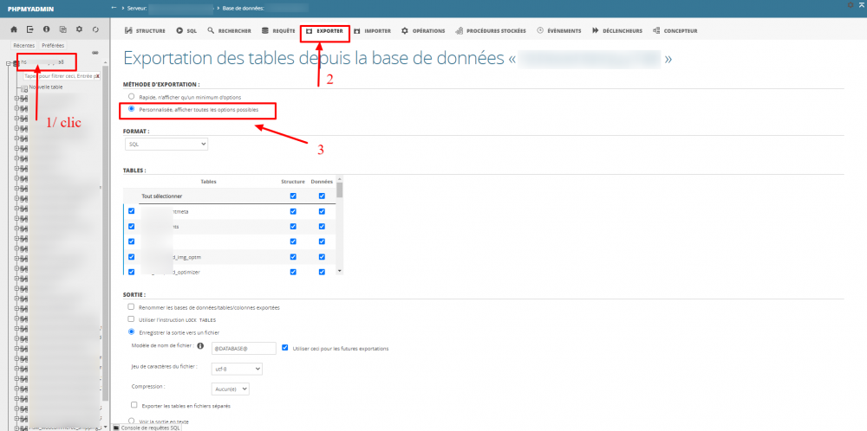The width and height of the screenshot is (867, 431).
Task: Select the Personnalisée export method radio
Action: click(x=131, y=109)
